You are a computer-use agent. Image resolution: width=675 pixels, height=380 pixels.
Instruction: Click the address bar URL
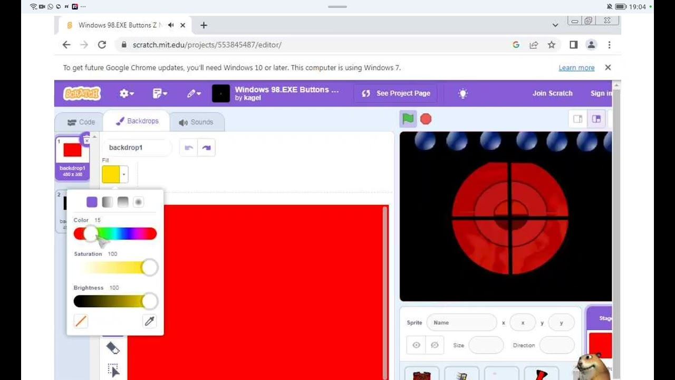(207, 45)
